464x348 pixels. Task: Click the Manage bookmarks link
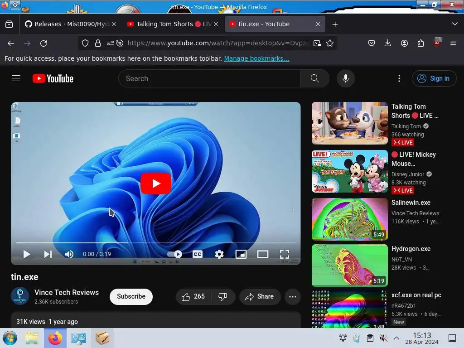pos(256,58)
